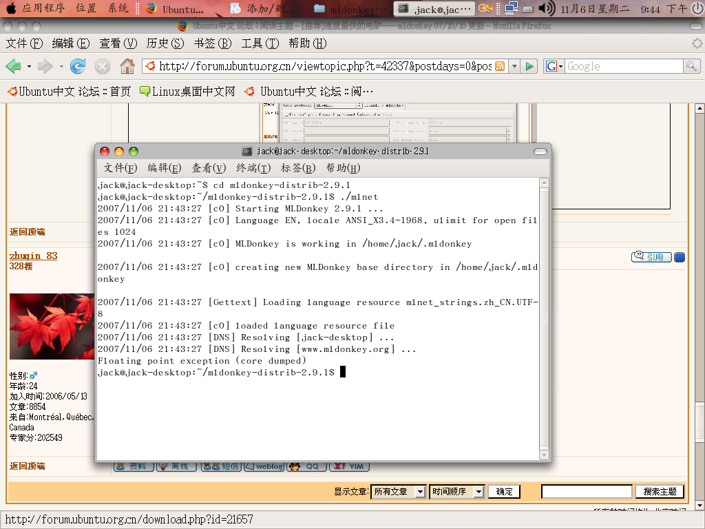
Task: Click the Firefox back arrow button
Action: coord(14,67)
